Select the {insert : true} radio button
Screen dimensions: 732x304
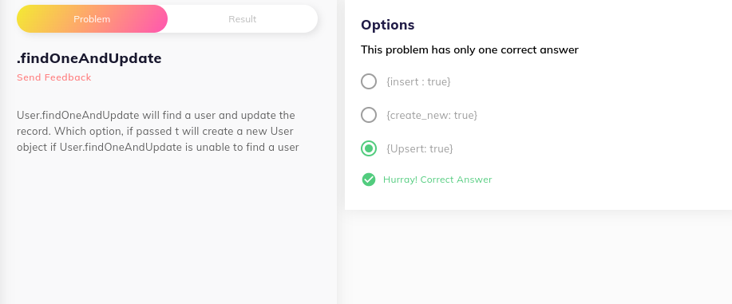click(369, 81)
